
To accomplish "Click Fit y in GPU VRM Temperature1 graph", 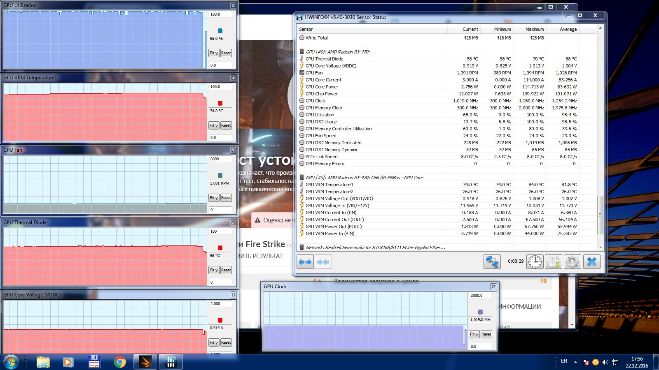I will tap(213, 125).
